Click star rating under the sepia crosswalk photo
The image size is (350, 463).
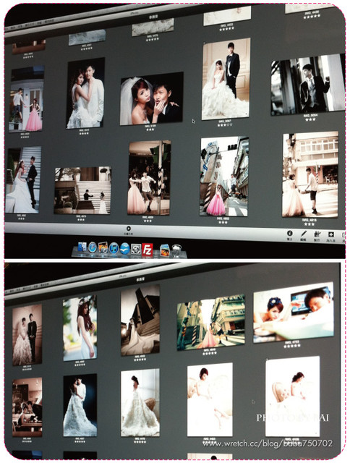[309, 224]
